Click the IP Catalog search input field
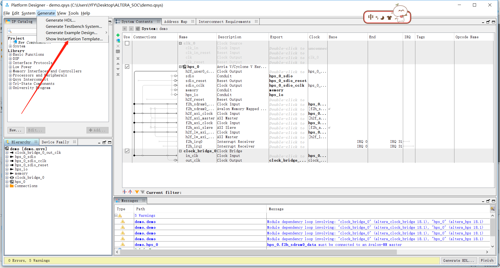The height and width of the screenshot is (268, 500). pyautogui.click(x=22, y=31)
